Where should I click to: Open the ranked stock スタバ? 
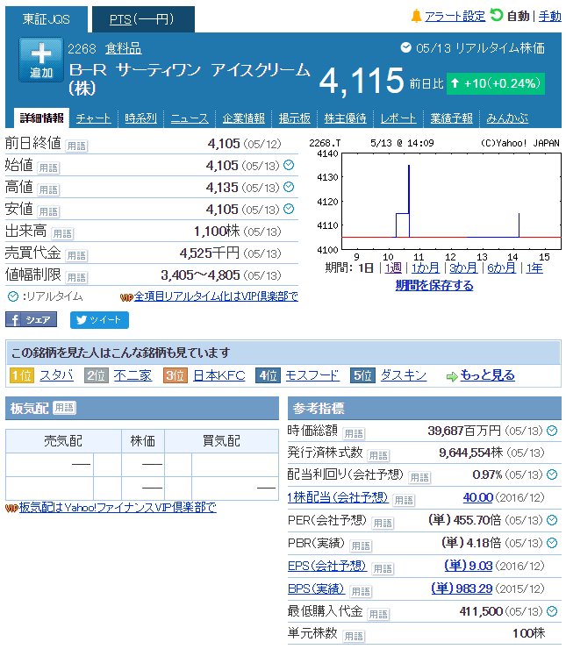pyautogui.click(x=57, y=375)
